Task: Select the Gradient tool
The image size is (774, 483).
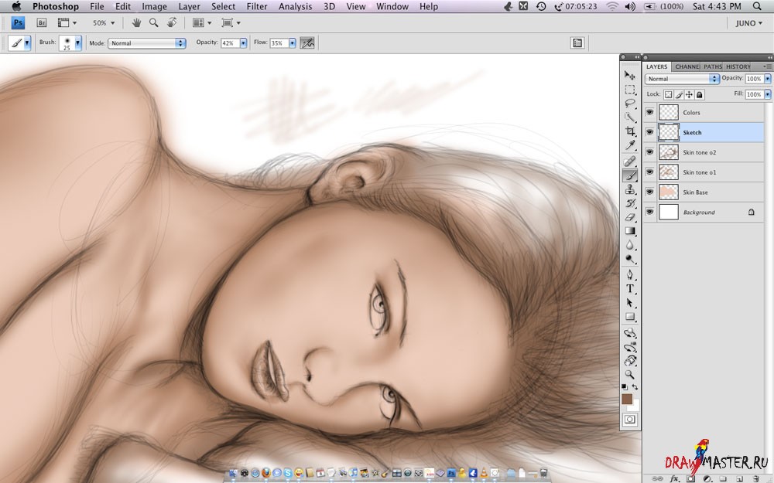Action: (x=630, y=230)
